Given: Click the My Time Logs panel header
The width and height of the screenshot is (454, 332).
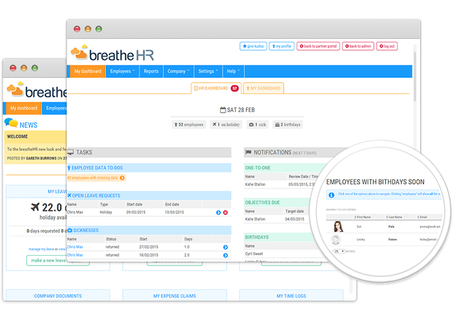Looking at the screenshot, I should (291, 296).
